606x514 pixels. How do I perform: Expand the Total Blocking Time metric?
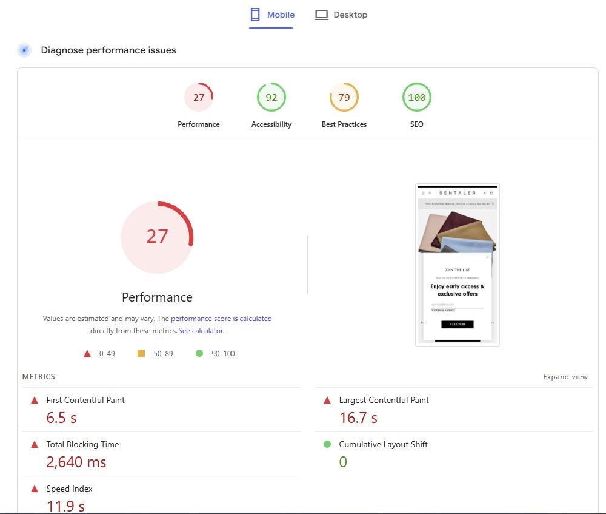[82, 444]
